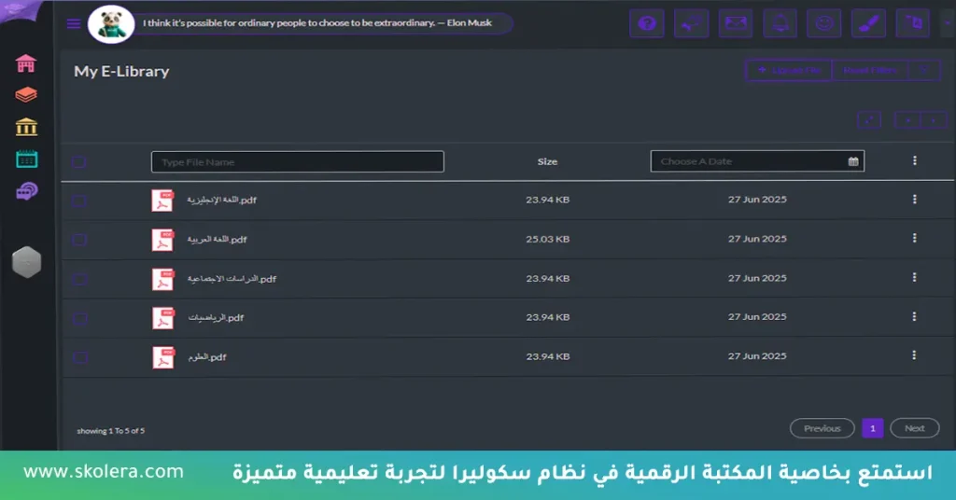Image resolution: width=956 pixels, height=500 pixels.
Task: Click the 25.03 KB size value
Action: point(547,239)
